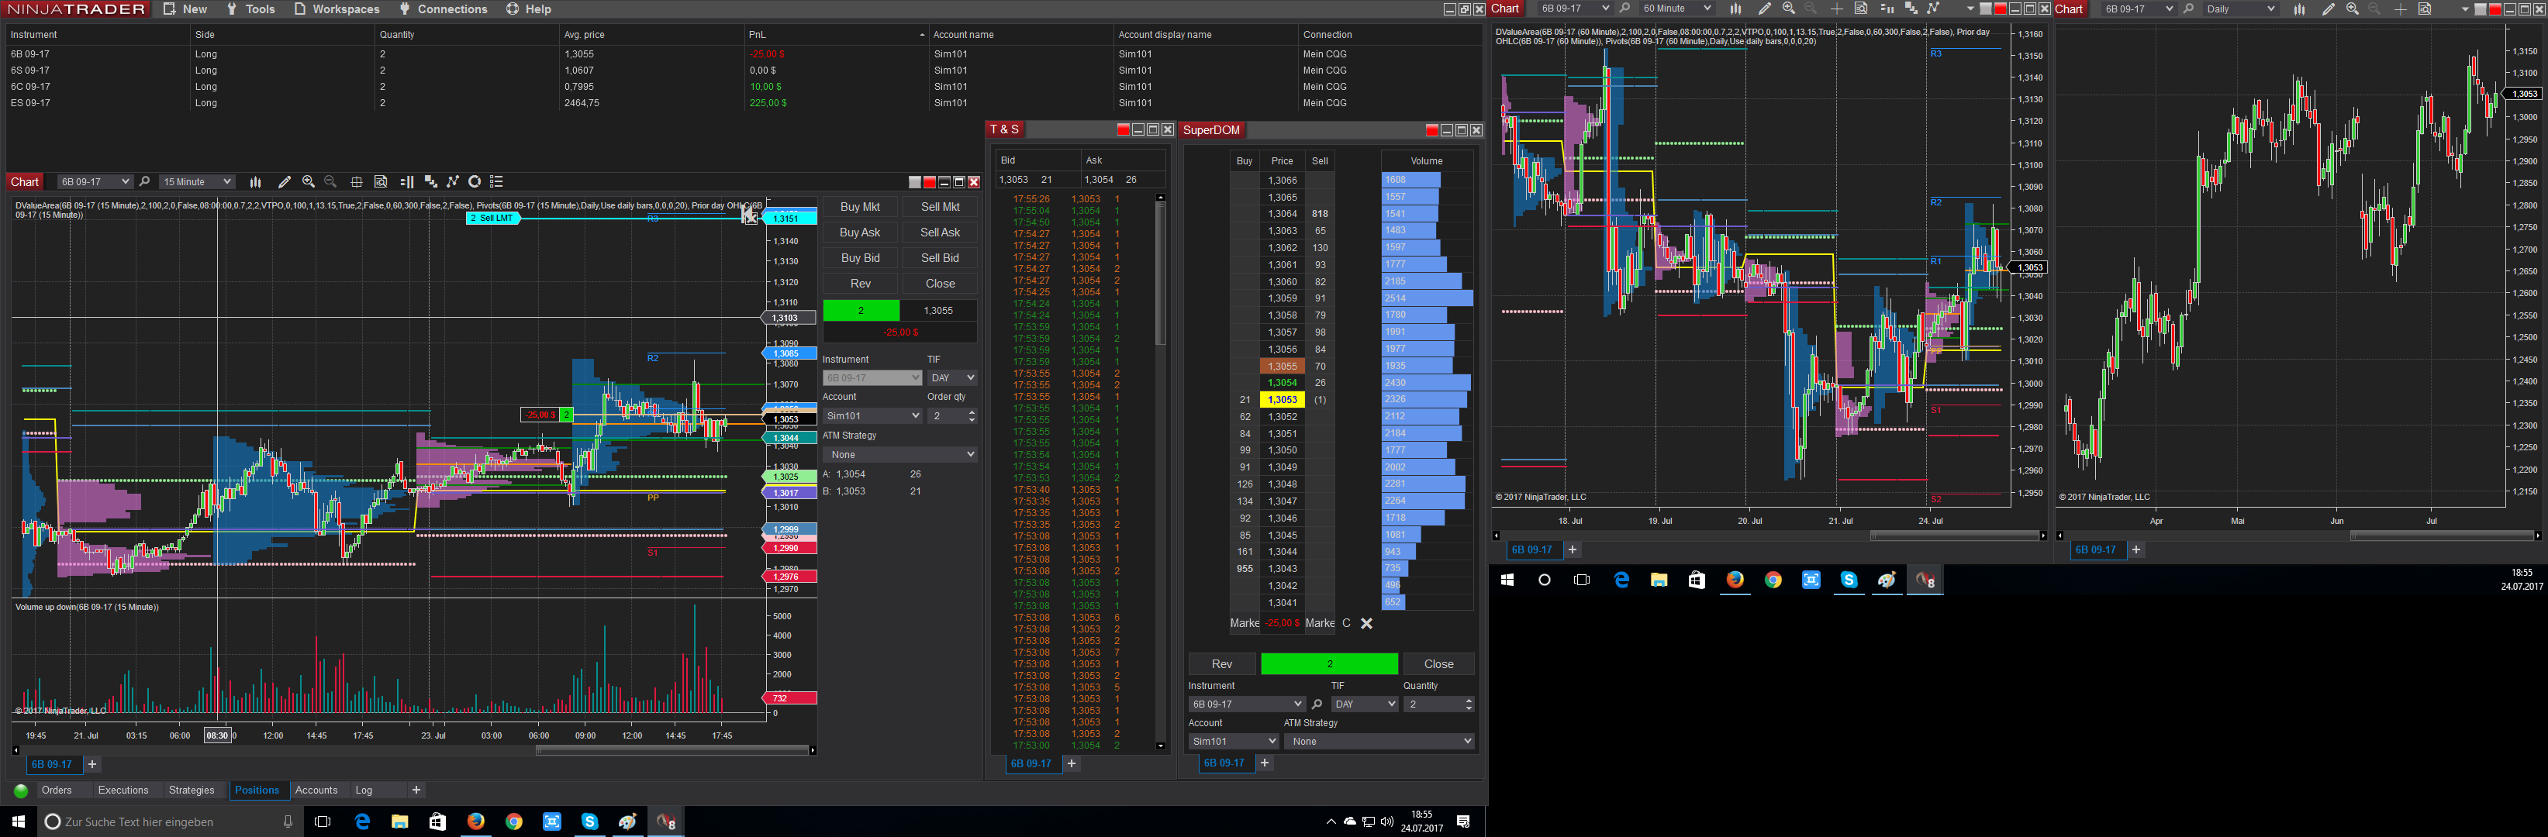Click Rev button in SuperDOM
The height and width of the screenshot is (837, 2548).
coord(1221,664)
